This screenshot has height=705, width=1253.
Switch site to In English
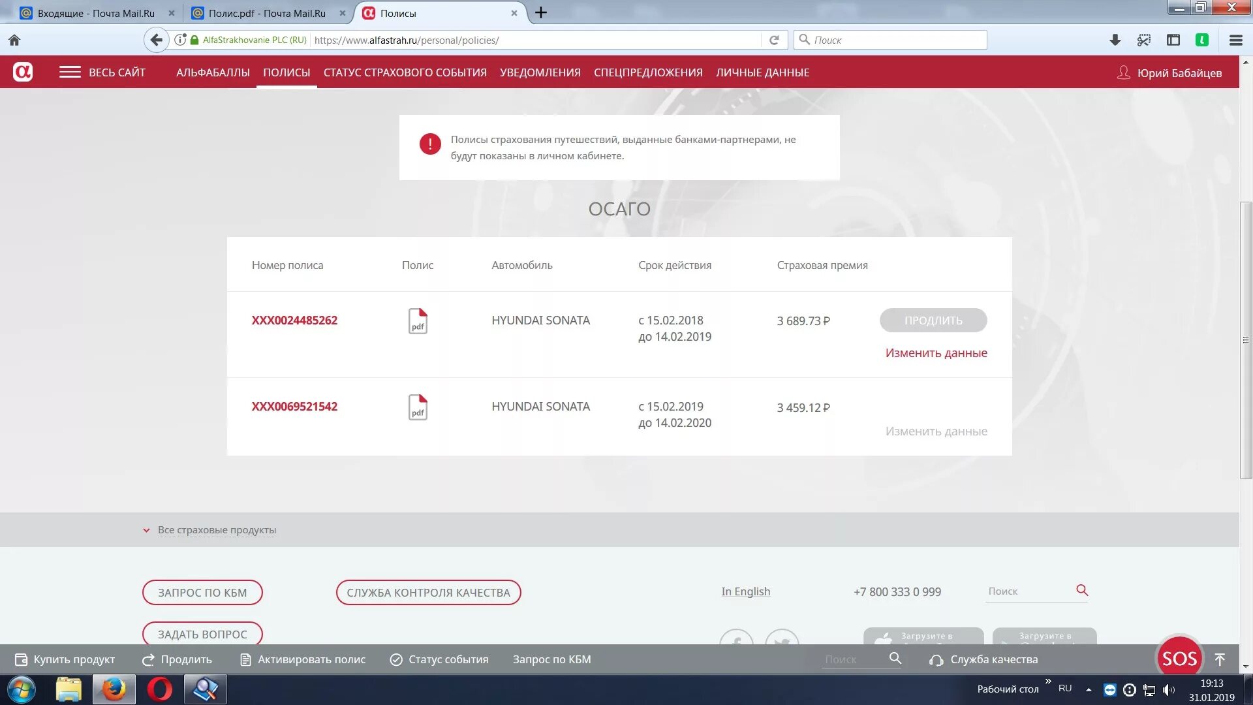pos(745,591)
